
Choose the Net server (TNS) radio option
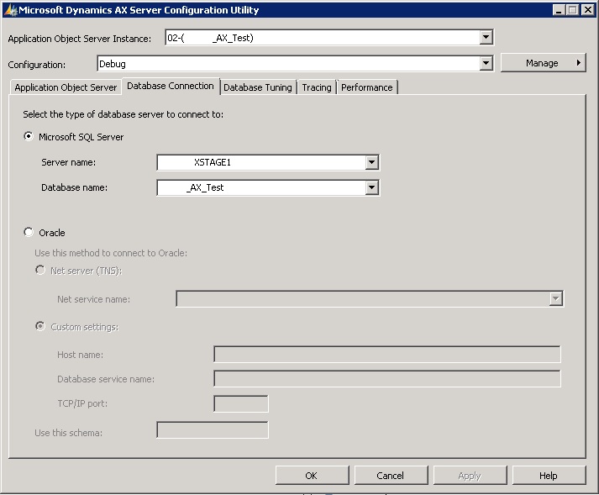click(x=40, y=271)
